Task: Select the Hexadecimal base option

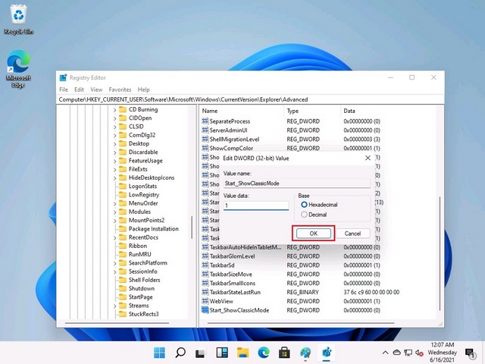Action: click(x=305, y=205)
